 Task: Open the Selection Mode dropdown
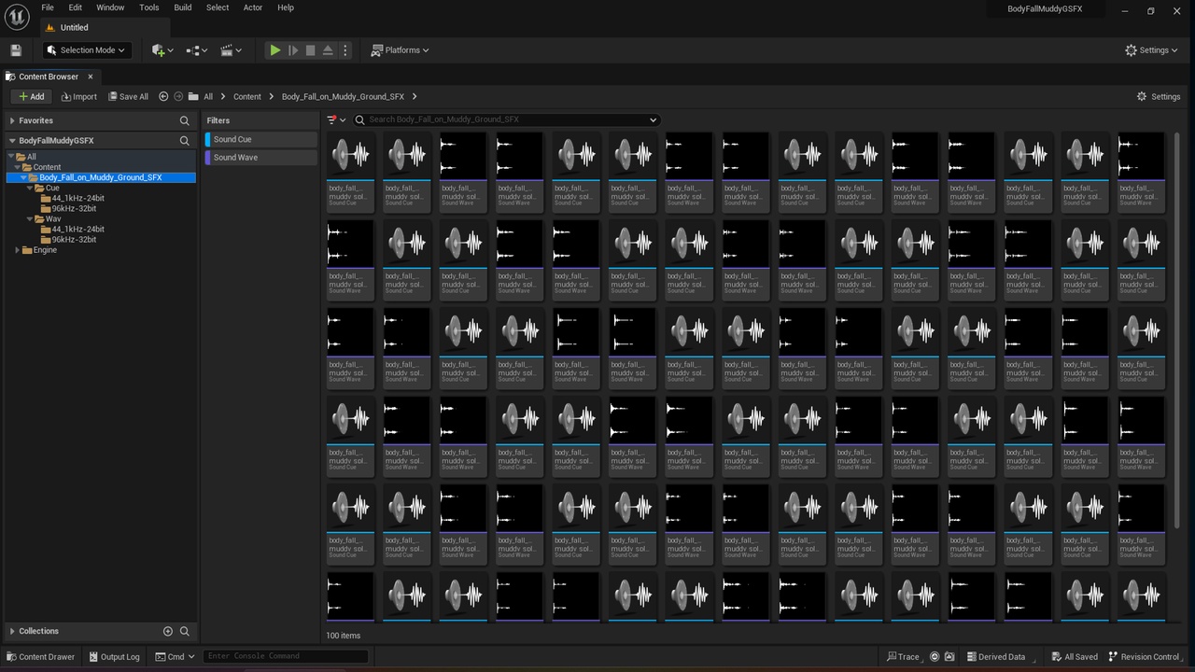click(x=86, y=50)
